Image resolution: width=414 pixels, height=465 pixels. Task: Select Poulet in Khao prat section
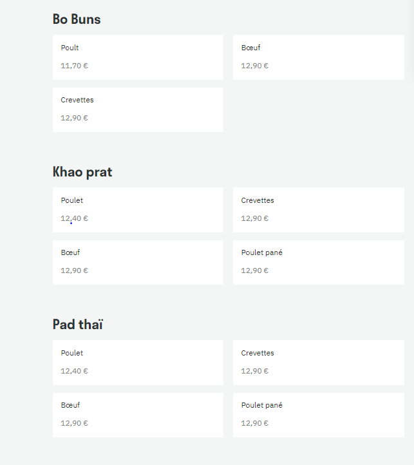tap(138, 210)
